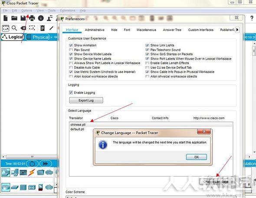Click OK in Change Language dialog
256x198 pixels.
197,157
